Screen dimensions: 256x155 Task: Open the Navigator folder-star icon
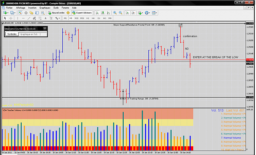coord(32,13)
